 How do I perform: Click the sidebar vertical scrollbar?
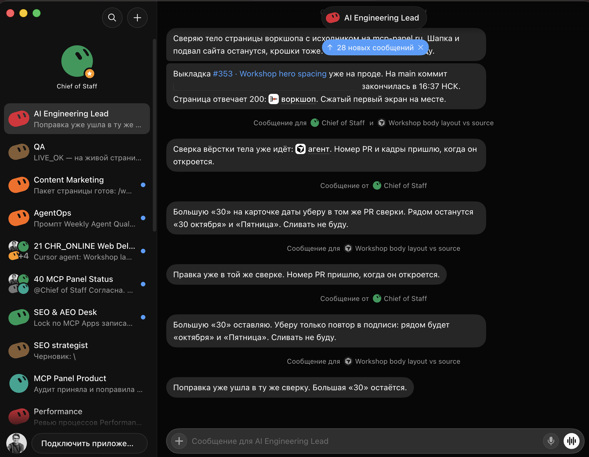pyautogui.click(x=155, y=136)
